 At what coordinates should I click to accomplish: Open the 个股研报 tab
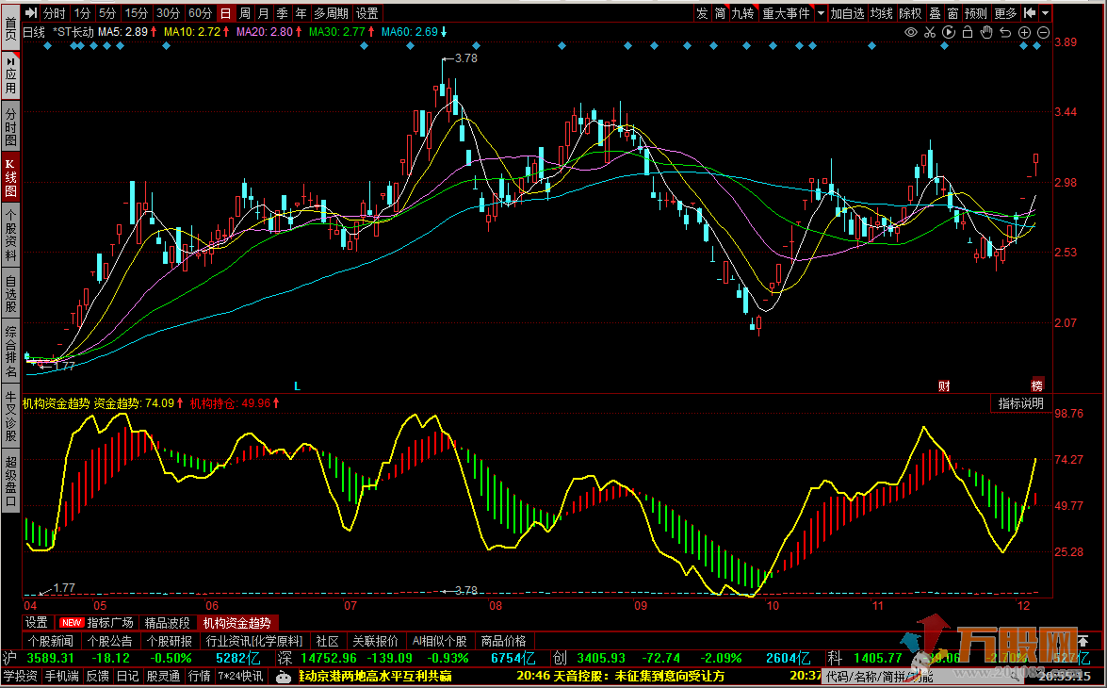(169, 642)
